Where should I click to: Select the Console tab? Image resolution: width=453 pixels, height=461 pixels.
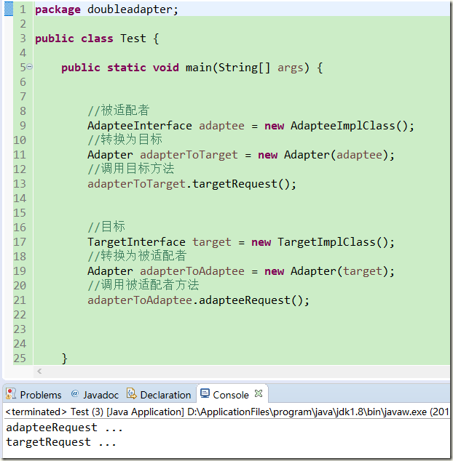pos(231,395)
